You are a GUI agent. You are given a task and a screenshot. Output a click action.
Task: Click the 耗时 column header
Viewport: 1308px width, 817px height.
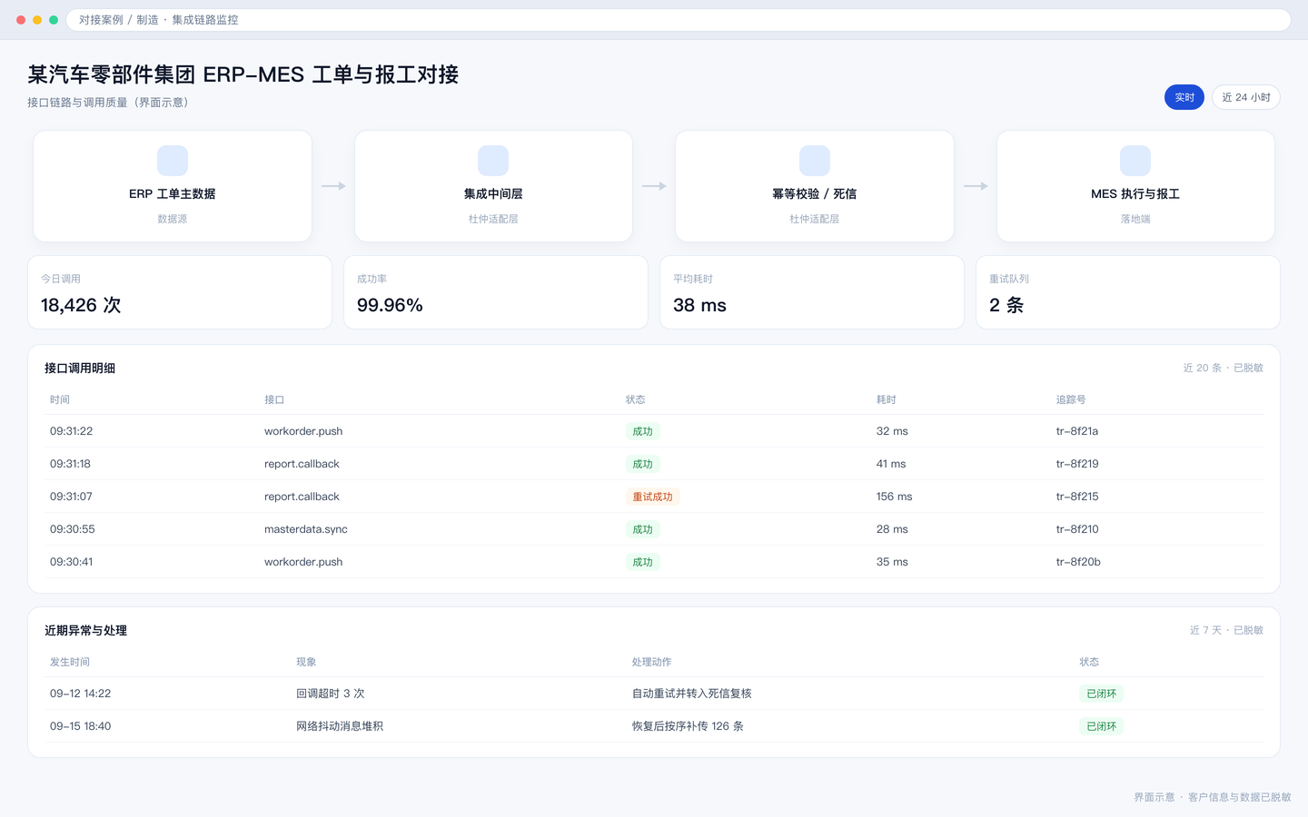click(887, 399)
